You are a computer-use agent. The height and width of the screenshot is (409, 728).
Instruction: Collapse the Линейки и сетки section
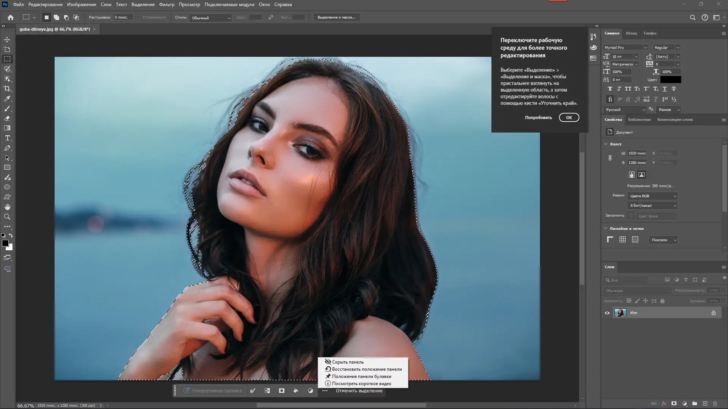(606, 228)
